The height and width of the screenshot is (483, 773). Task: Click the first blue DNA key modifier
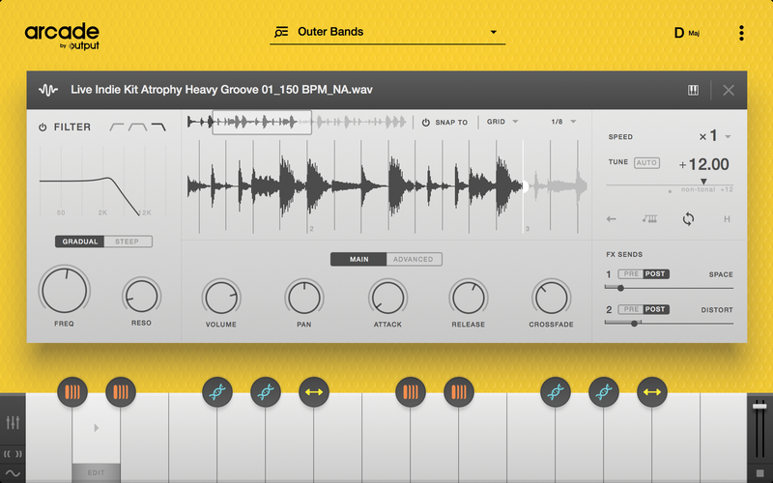(217, 392)
